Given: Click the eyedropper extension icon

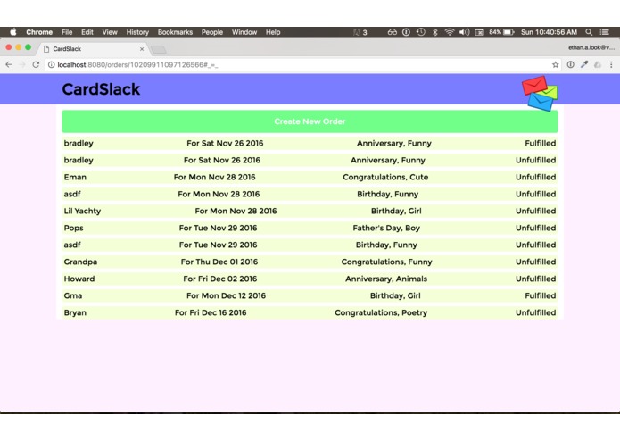Looking at the screenshot, I should pos(584,64).
